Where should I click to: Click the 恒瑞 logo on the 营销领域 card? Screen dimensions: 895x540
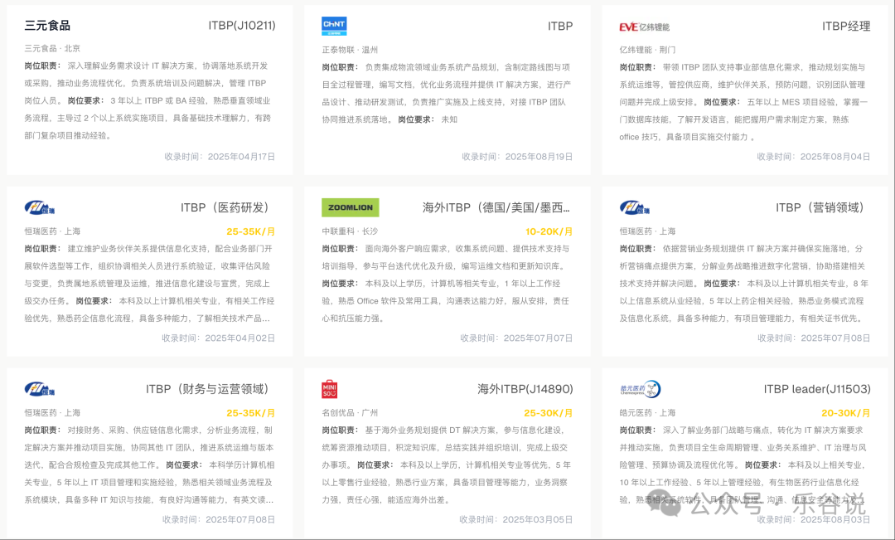point(635,207)
